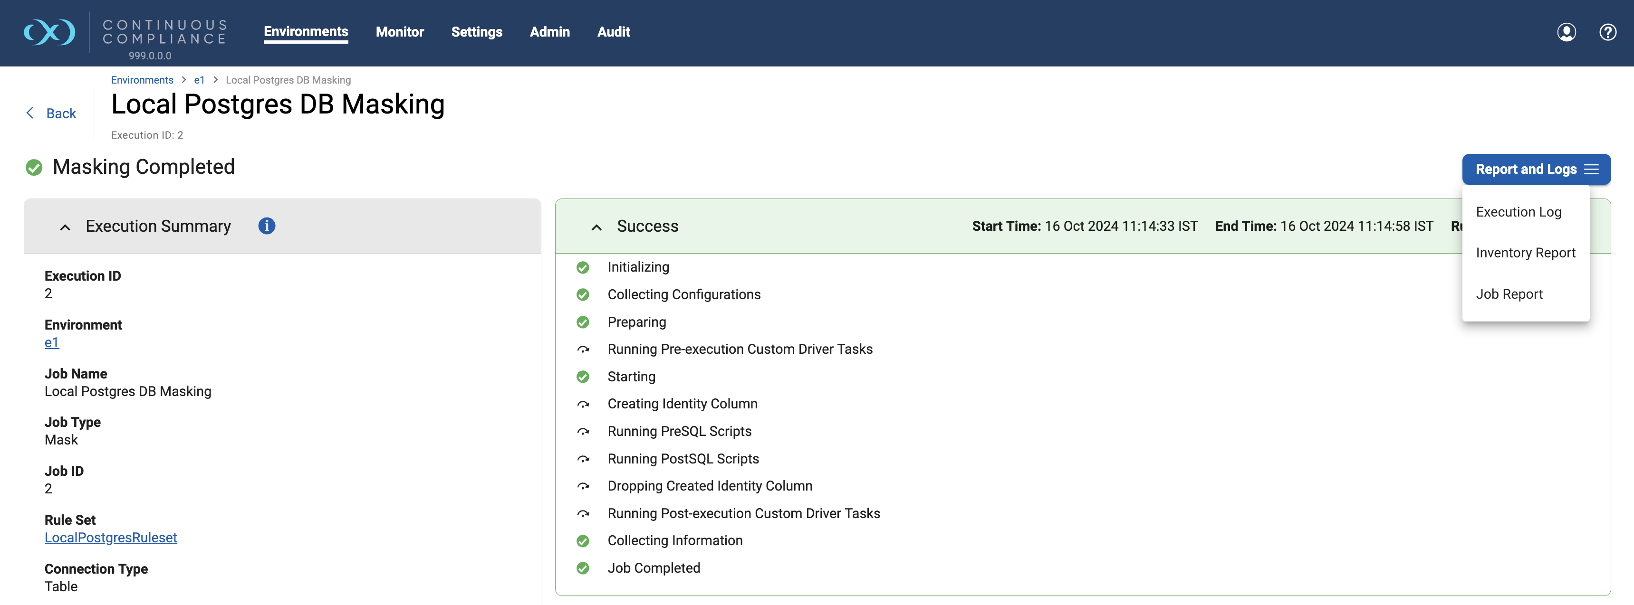Choose Inventory Report from the menu
Viewport: 1634px width, 605px height.
(1526, 253)
